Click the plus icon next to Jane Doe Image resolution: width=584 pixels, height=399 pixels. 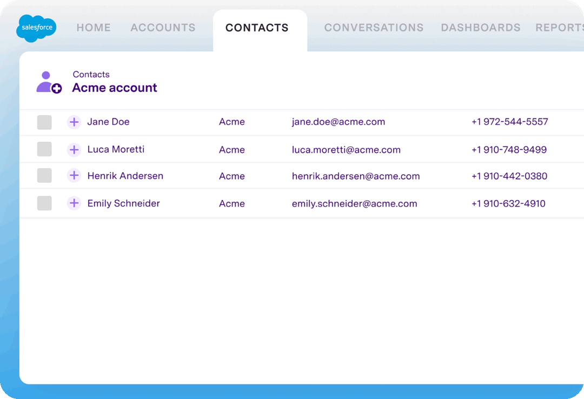pyautogui.click(x=74, y=122)
